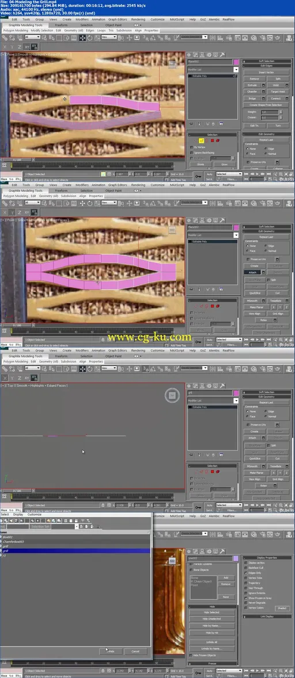The image size is (295, 678).
Task: Open the Modify Selection ribbon tab
Action: pos(42,31)
